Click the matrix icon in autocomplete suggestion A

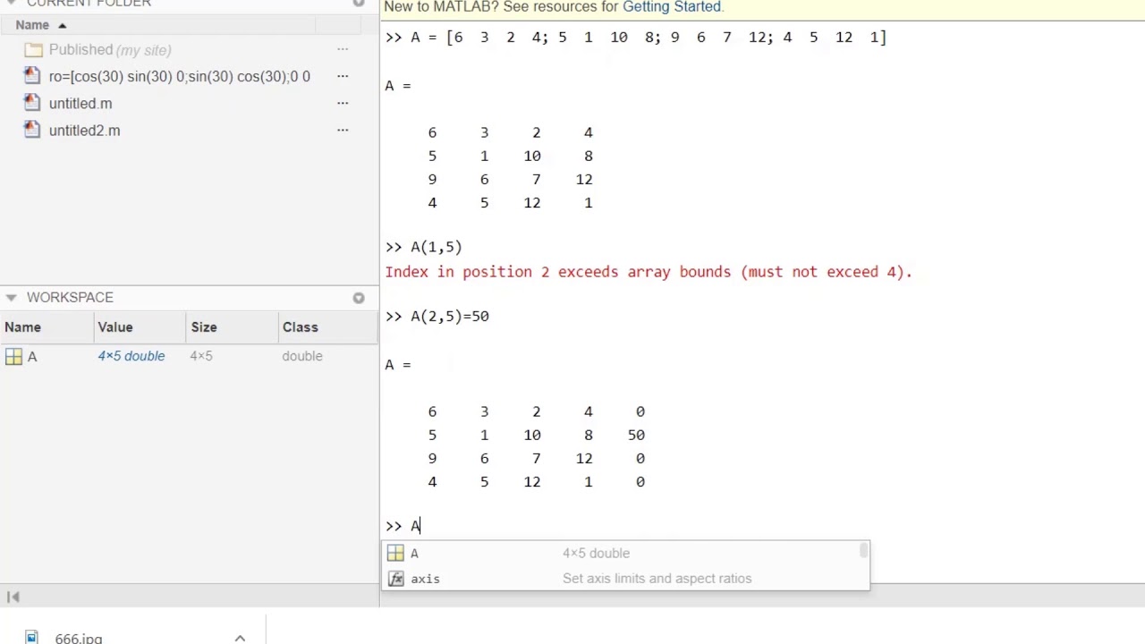395,554
